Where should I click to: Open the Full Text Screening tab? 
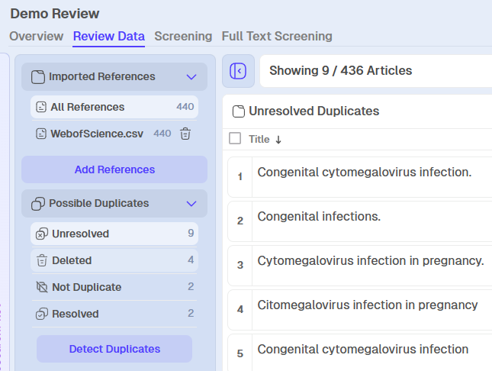coord(277,36)
